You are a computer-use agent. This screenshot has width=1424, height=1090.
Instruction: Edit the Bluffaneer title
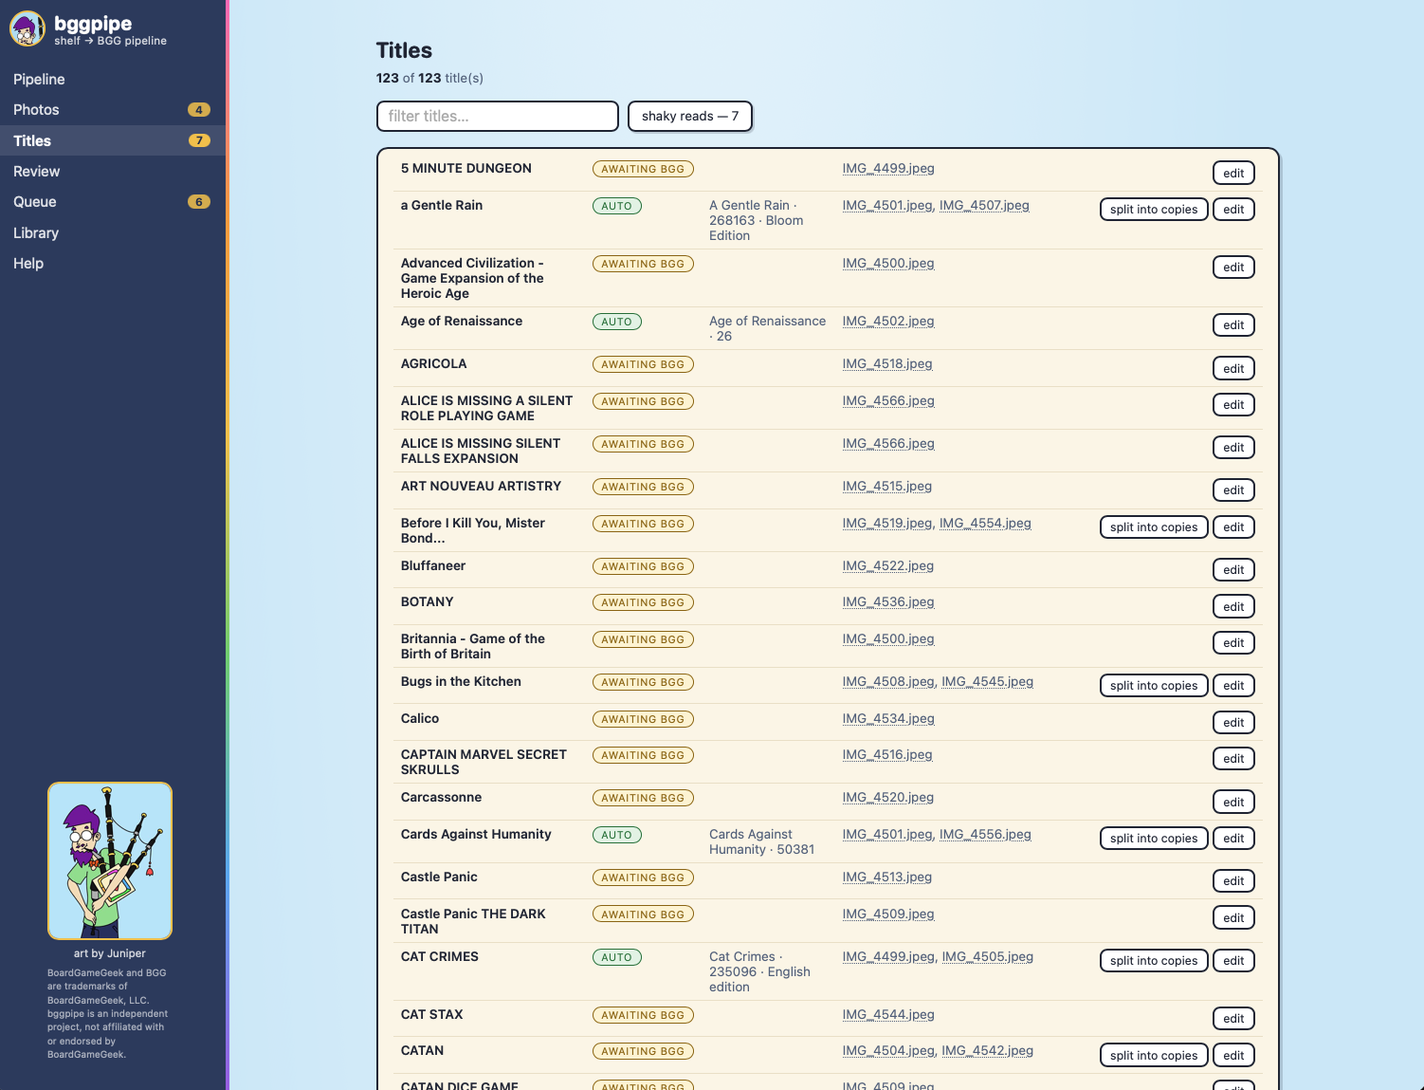click(x=1233, y=570)
